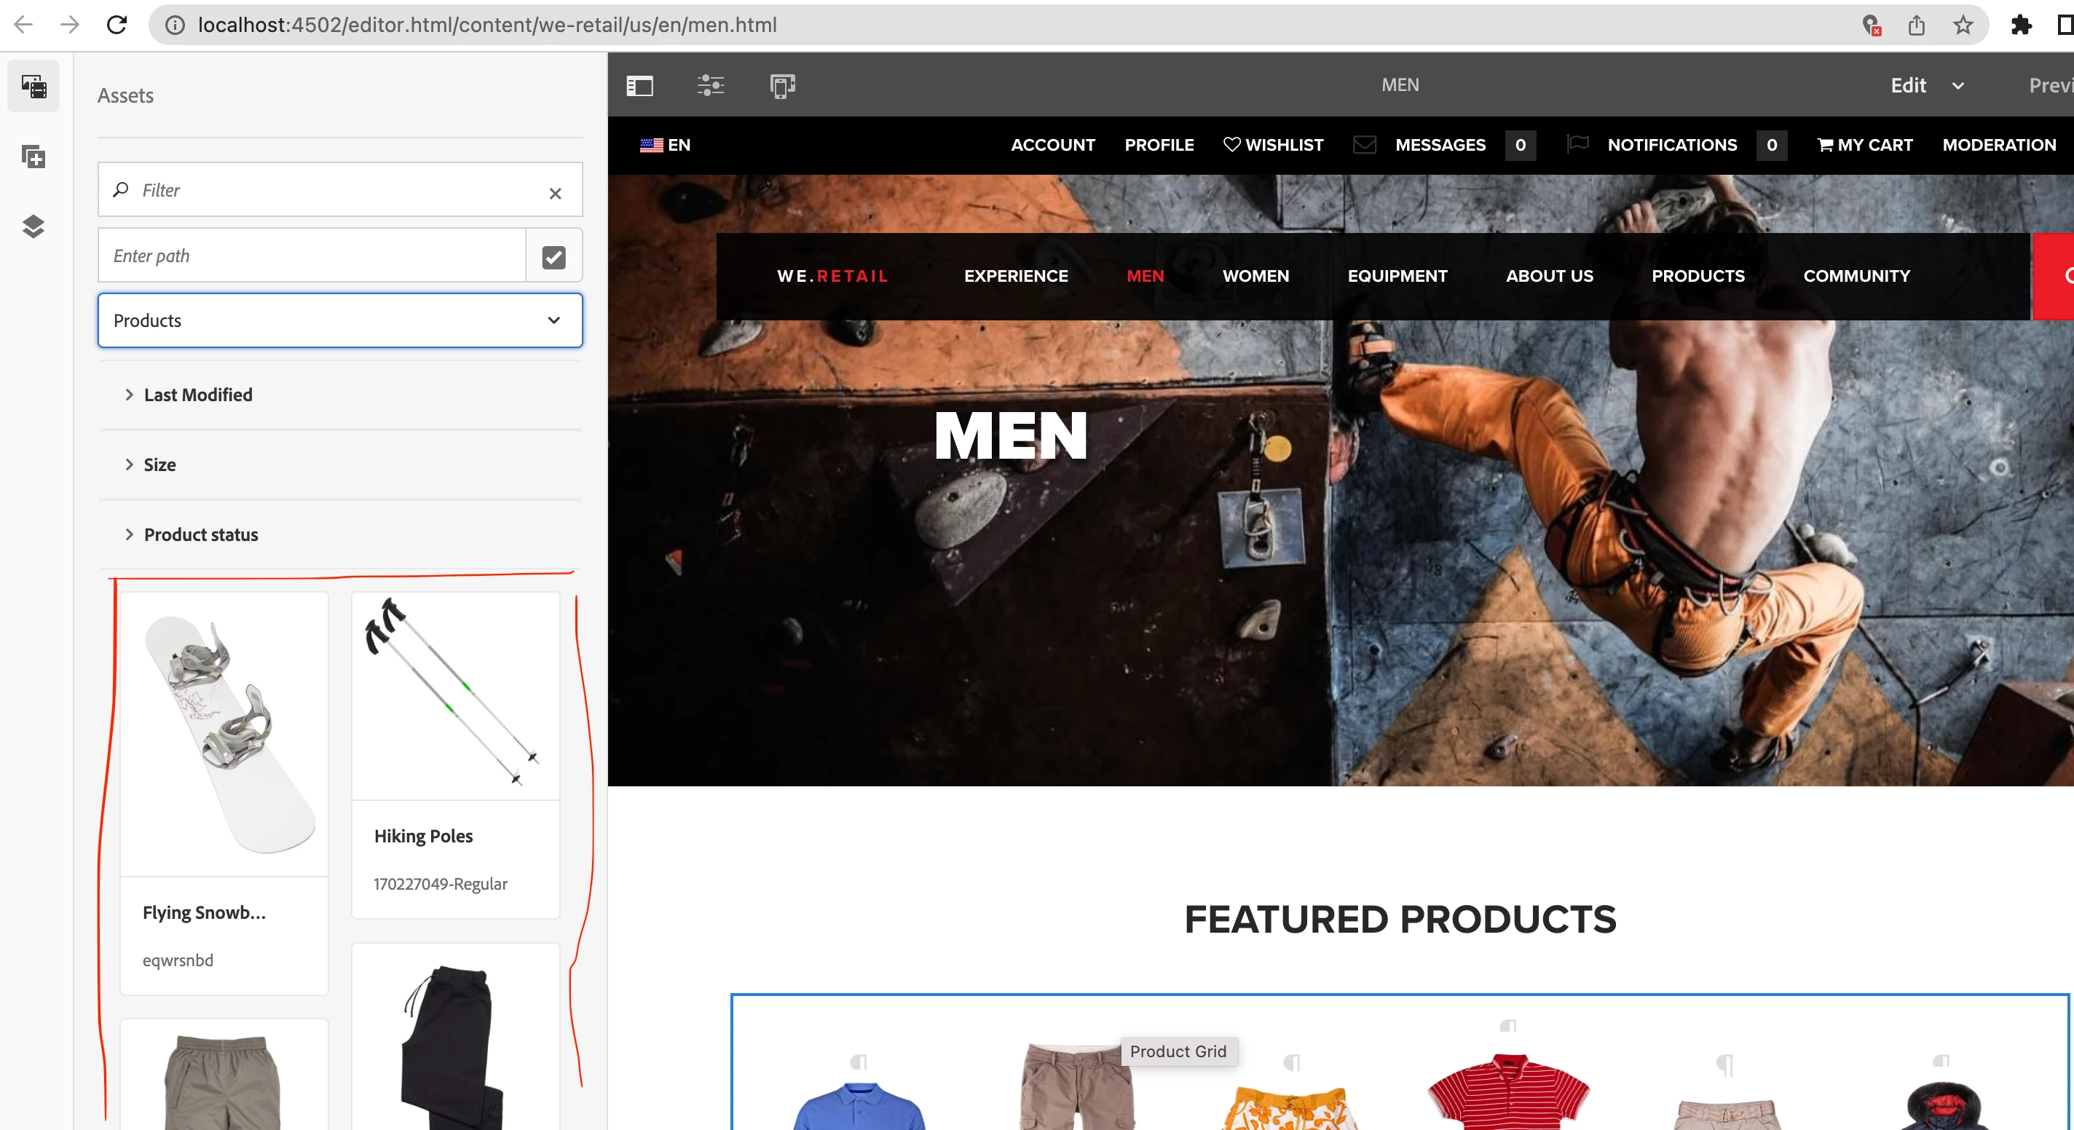
Task: Open the Edit mode dropdown chevron
Action: click(x=1958, y=86)
